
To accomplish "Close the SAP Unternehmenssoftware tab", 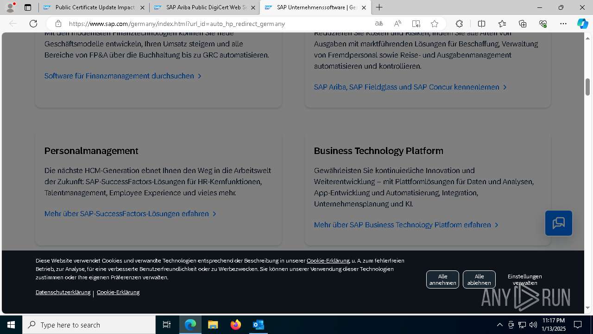I will (364, 7).
